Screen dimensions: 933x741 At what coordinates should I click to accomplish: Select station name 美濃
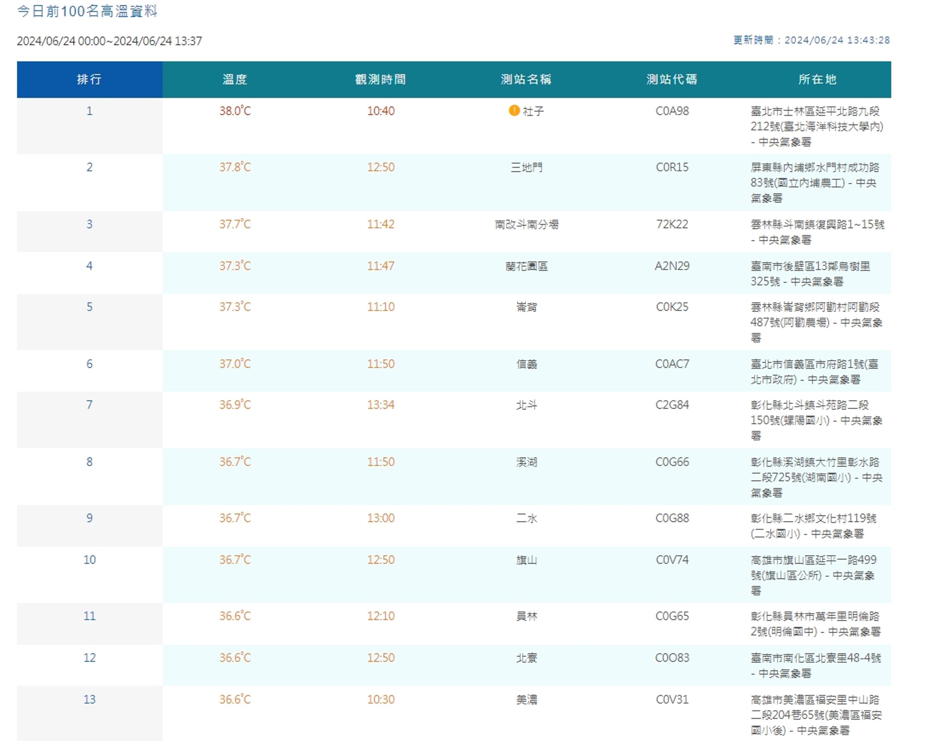pyautogui.click(x=526, y=699)
